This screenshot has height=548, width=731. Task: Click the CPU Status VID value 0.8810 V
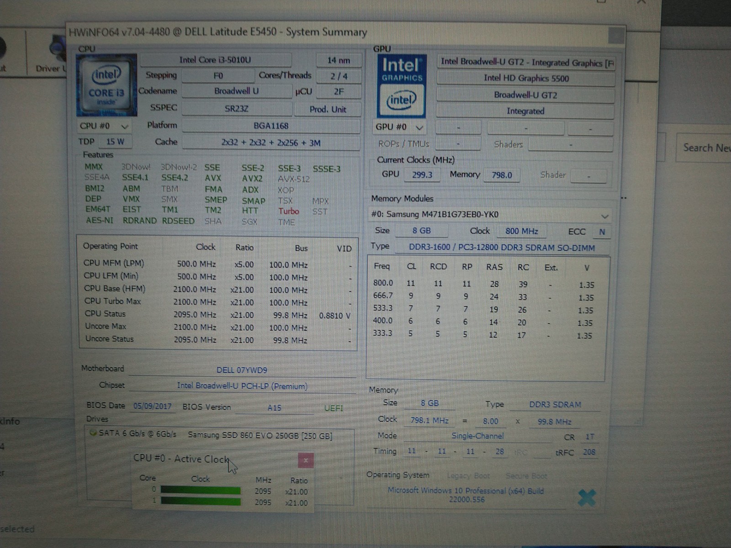coord(335,316)
